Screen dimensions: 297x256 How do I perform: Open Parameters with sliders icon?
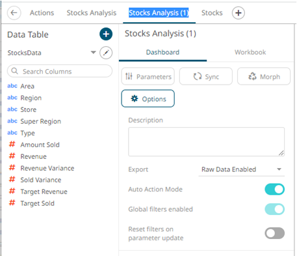coord(129,76)
